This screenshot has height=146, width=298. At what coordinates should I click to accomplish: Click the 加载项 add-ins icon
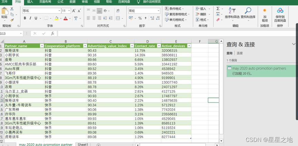click(x=265, y=15)
